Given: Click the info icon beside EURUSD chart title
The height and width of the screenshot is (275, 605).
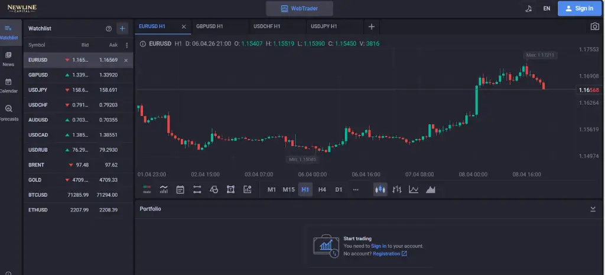Looking at the screenshot, I should tap(143, 44).
